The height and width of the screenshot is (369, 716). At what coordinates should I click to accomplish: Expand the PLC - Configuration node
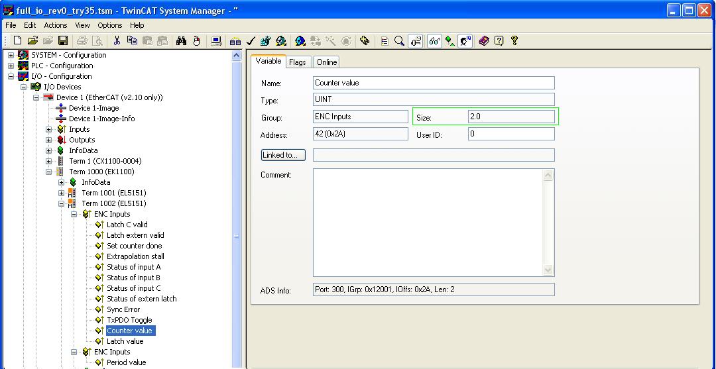11,66
